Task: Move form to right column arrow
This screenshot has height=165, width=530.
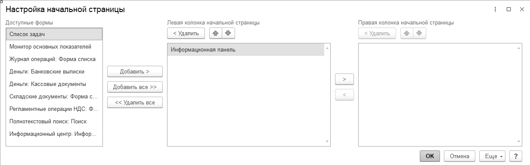Action: click(x=344, y=79)
